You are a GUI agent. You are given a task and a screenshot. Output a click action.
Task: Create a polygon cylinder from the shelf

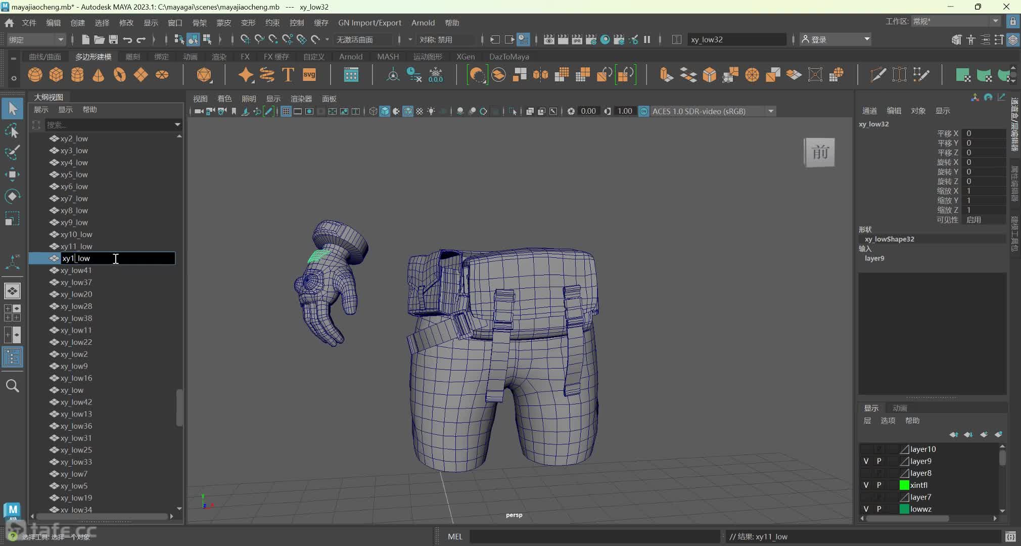click(77, 75)
